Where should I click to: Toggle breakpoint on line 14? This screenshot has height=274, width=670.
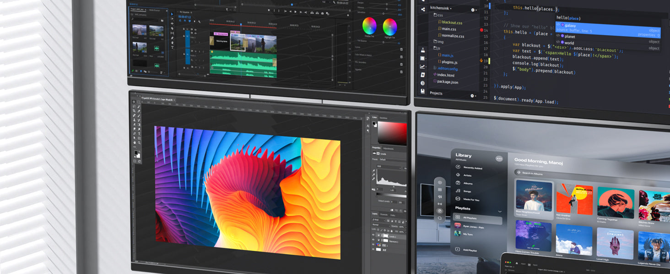[482, 30]
